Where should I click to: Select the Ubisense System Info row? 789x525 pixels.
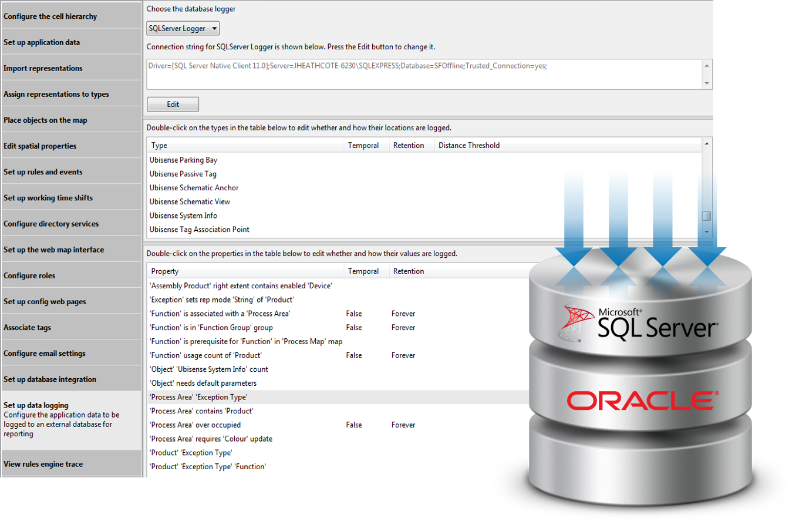click(x=424, y=216)
